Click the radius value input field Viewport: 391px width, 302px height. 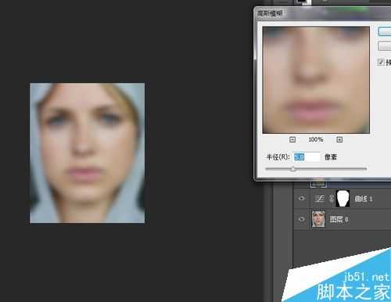pos(307,157)
